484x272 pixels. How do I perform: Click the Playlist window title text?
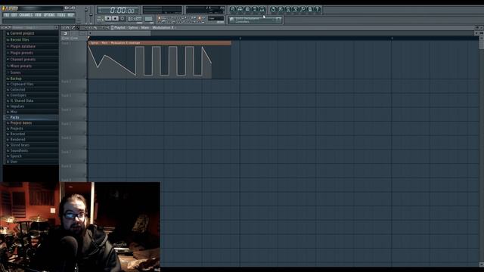(x=144, y=27)
